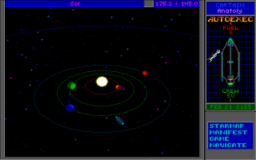The width and height of the screenshot is (256, 160).
Task: Click the FEB 21·2155 date display
Action: pyautogui.click(x=230, y=107)
